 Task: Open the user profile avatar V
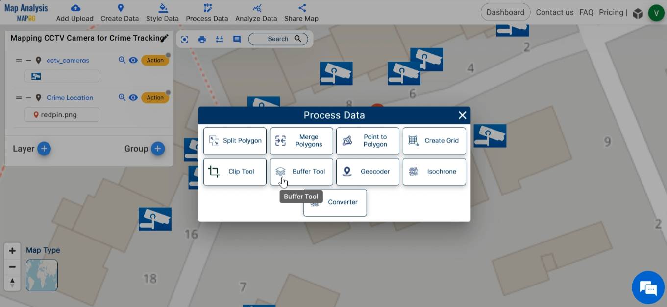pyautogui.click(x=656, y=13)
